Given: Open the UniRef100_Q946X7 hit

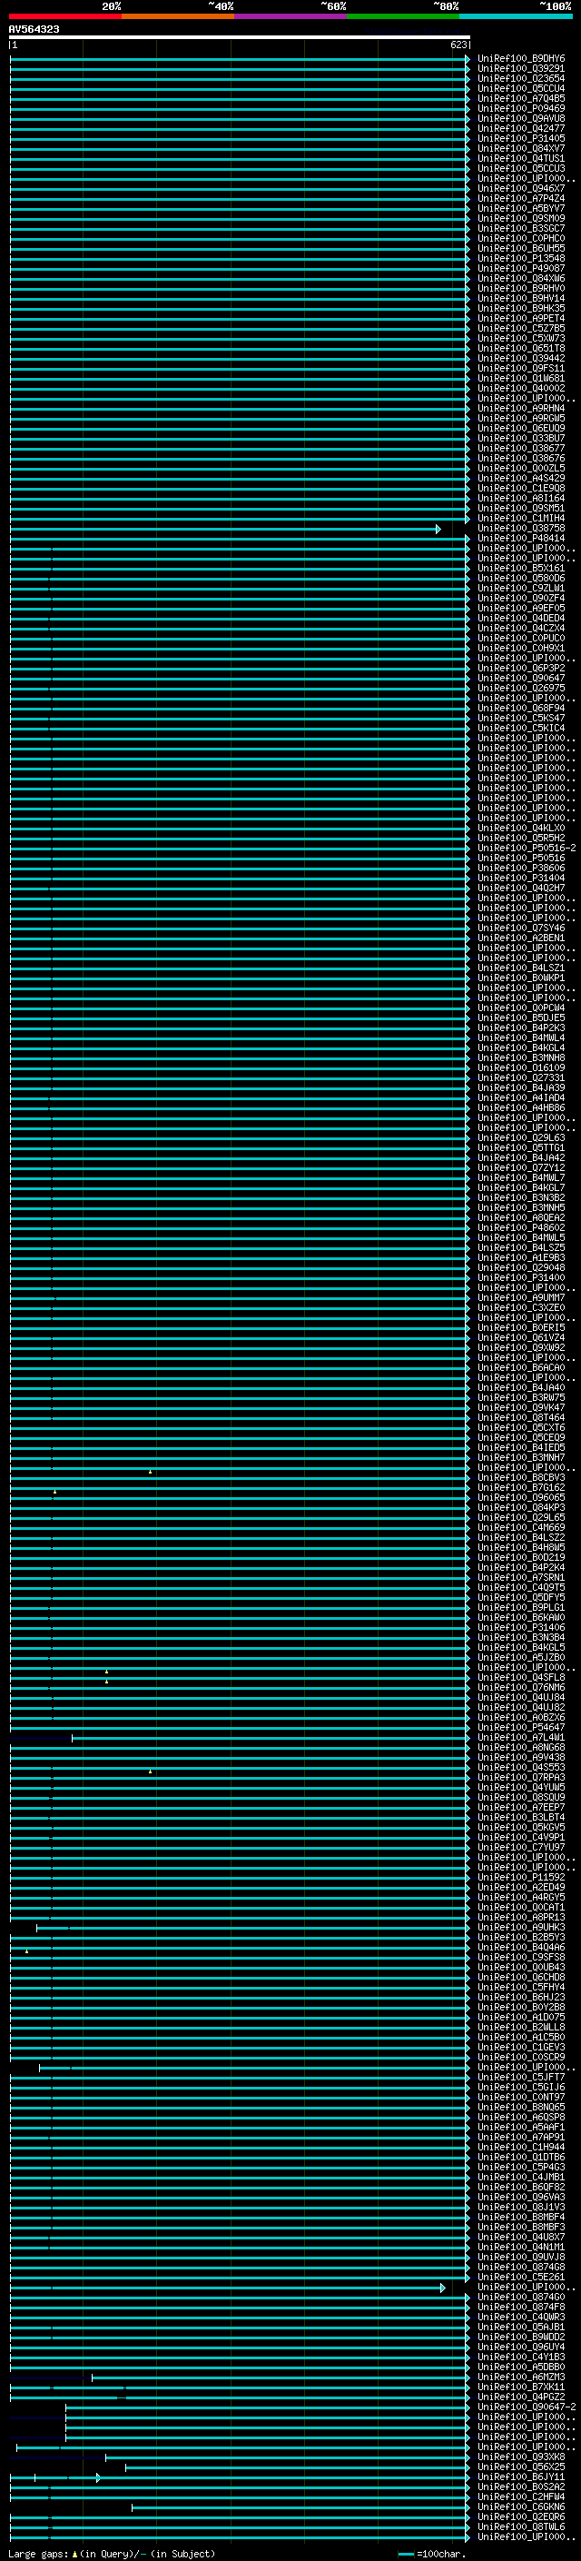Looking at the screenshot, I should 521,189.
